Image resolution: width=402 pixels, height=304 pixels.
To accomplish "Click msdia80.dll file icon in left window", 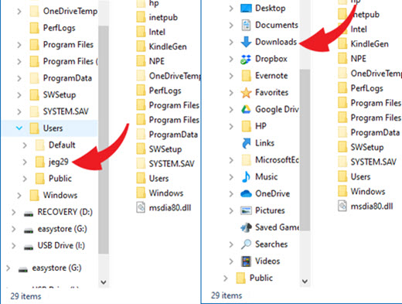I will pyautogui.click(x=141, y=207).
